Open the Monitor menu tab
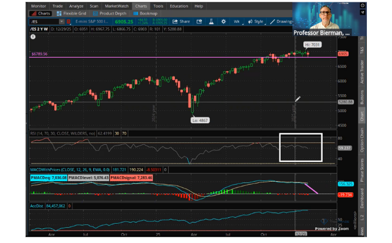 [x=38, y=6]
